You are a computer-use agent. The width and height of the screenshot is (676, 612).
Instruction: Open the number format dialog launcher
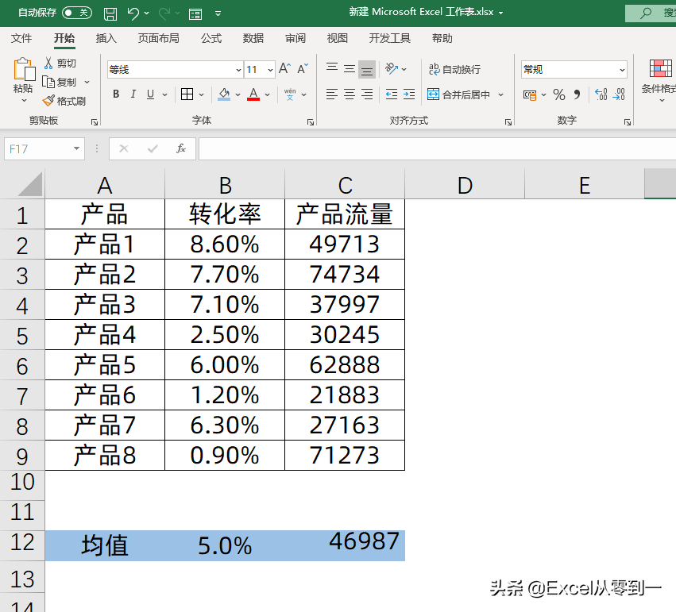pos(628,122)
